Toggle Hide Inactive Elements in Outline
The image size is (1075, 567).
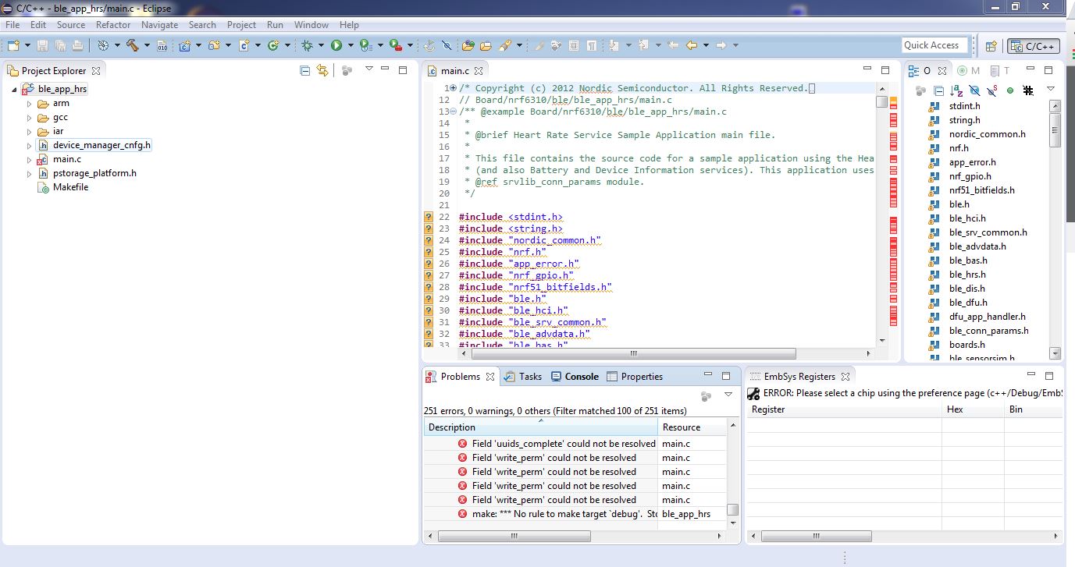tap(1028, 90)
